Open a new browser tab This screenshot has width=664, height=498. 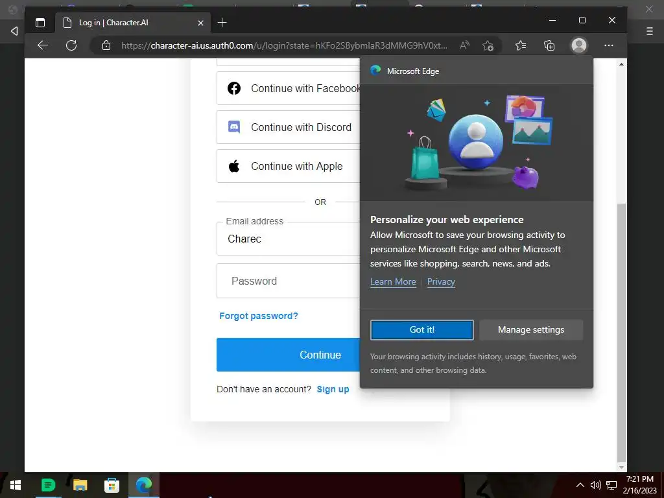click(x=222, y=23)
